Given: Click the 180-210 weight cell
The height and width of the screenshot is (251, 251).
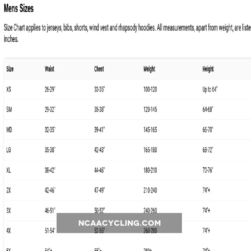Looking at the screenshot, I should coord(150,170).
